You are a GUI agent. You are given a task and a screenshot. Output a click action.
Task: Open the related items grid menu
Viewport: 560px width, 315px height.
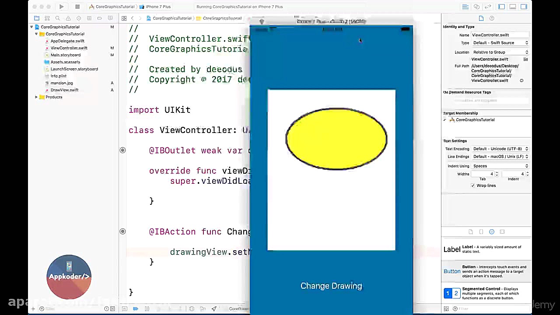coord(124,18)
